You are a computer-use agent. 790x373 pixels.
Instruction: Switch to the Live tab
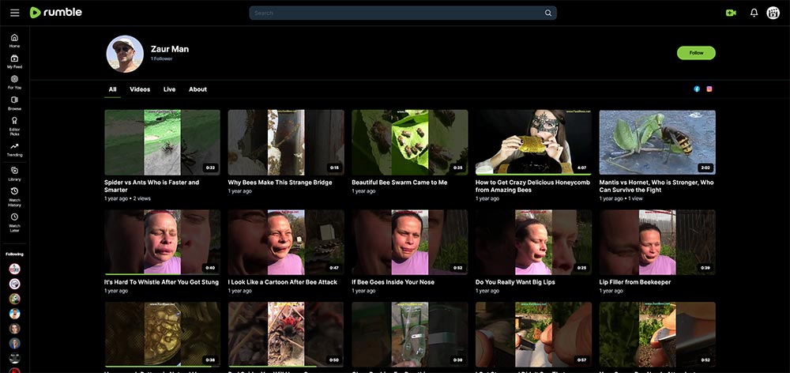click(169, 89)
